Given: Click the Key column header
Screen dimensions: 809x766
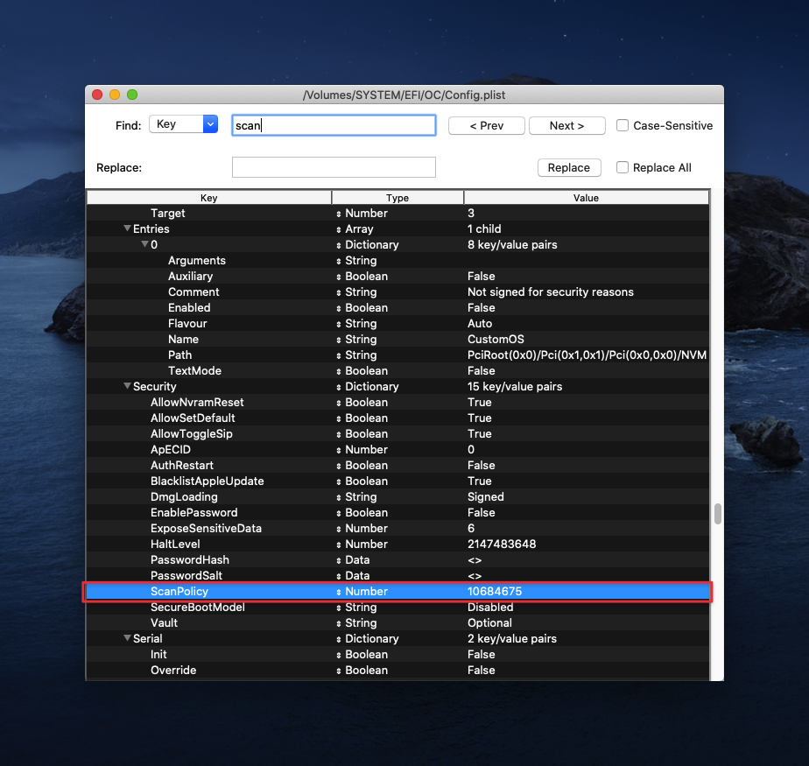Looking at the screenshot, I should [208, 198].
